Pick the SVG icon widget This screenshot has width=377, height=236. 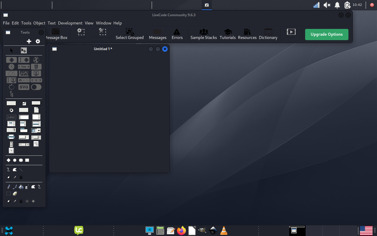click(x=24, y=87)
